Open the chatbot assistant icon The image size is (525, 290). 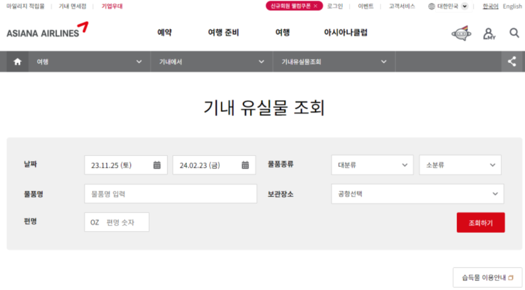point(462,33)
